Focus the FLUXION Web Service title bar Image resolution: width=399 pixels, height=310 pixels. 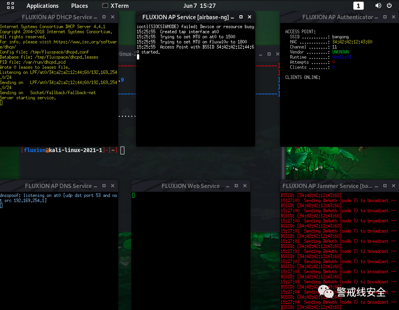click(x=190, y=186)
